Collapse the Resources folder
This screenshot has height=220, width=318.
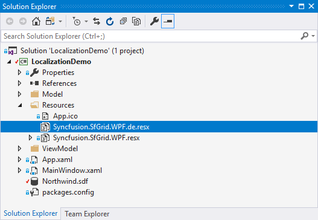20,105
